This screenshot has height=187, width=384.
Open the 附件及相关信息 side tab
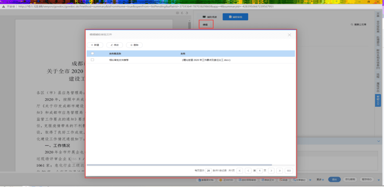pyautogui.click(x=378, y=59)
